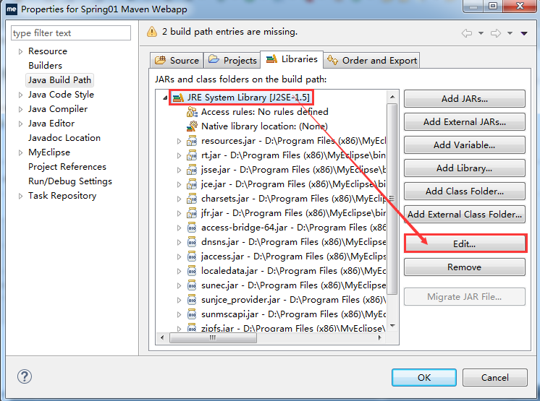Select the Libraries tab
The height and width of the screenshot is (401, 540).
click(x=292, y=59)
